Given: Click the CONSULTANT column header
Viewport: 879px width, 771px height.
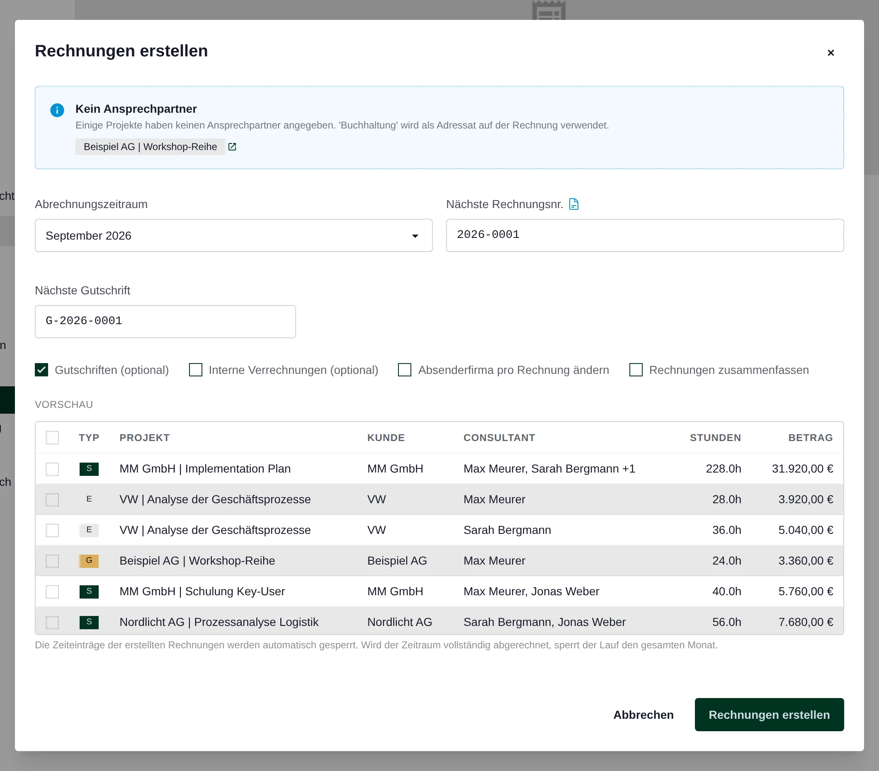Looking at the screenshot, I should [499, 438].
